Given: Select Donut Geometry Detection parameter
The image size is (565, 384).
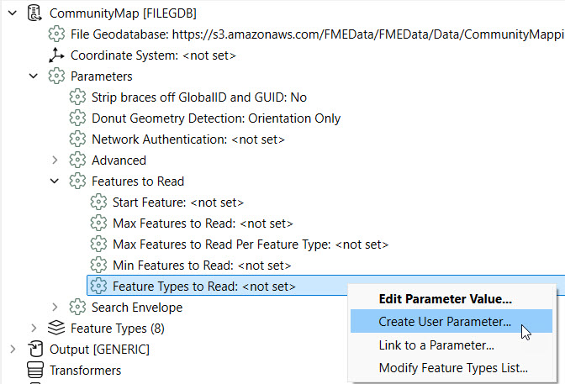Looking at the screenshot, I should click(215, 118).
